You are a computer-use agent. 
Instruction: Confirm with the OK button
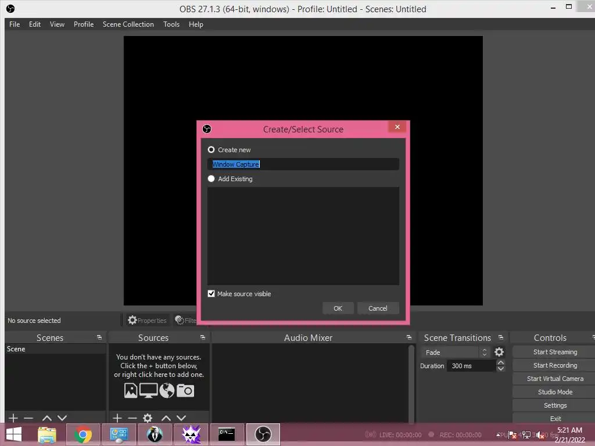[338, 308]
